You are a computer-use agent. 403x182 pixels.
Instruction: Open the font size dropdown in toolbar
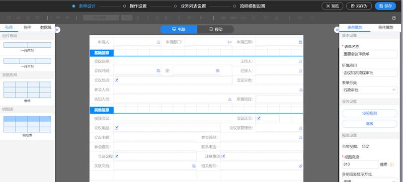(127, 18)
